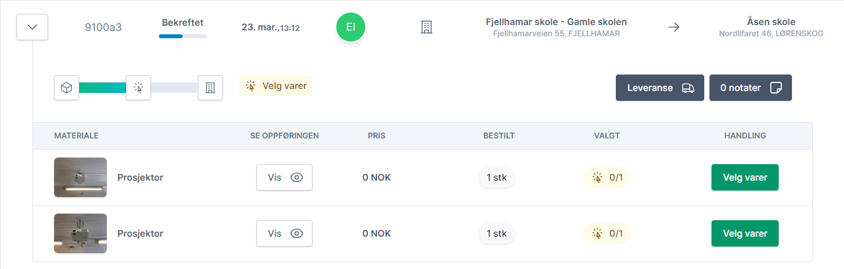Open first Prosjektor thumbnail image

[x=80, y=177]
